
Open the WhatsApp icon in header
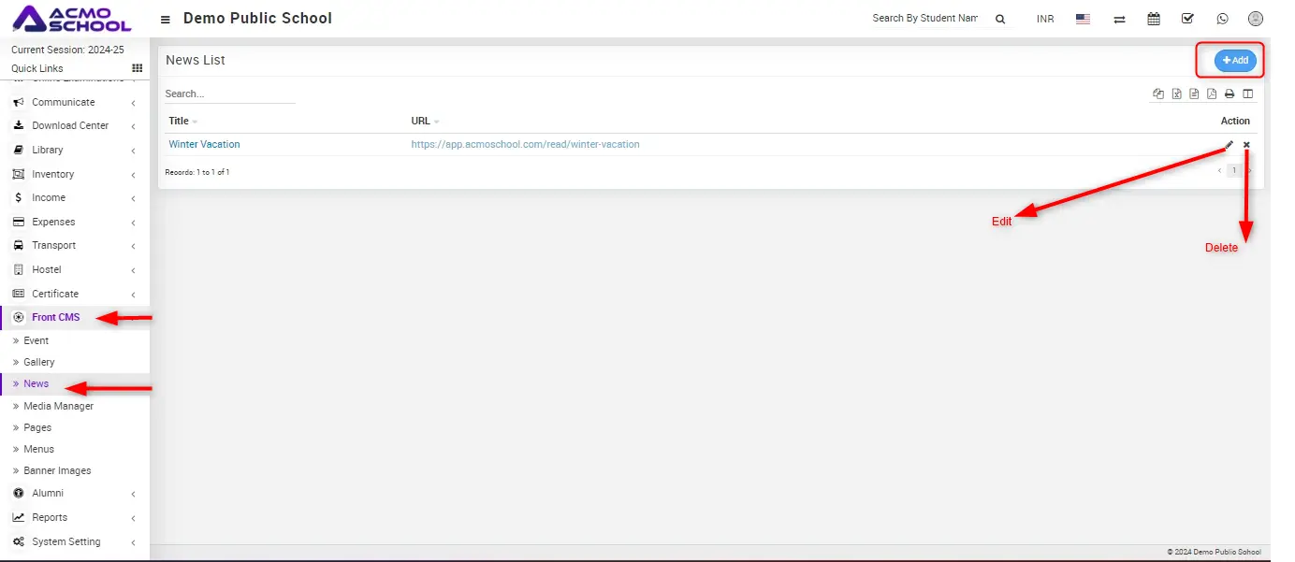click(1222, 19)
